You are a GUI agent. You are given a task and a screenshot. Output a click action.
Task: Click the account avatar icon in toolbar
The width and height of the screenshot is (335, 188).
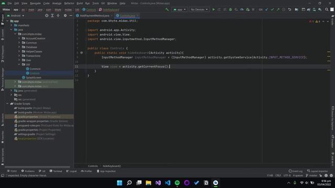click(332, 9)
